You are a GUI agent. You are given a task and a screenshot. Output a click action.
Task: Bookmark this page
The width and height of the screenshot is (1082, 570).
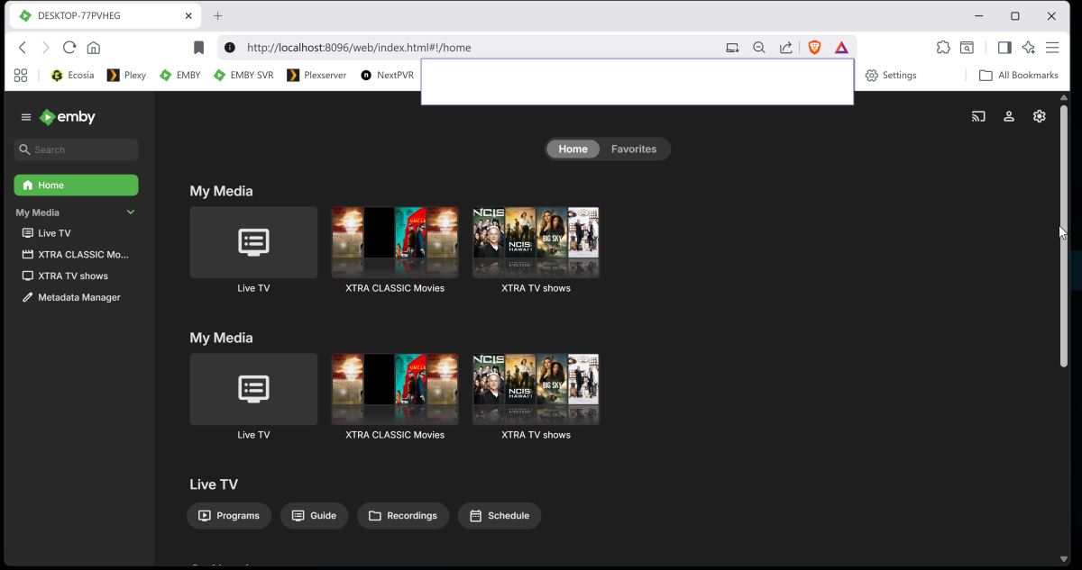click(x=199, y=48)
